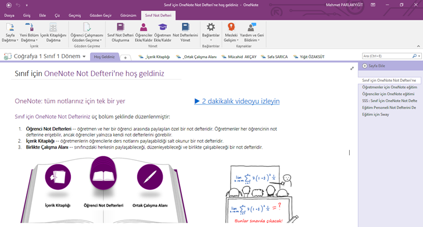423x227 pixels.
Task: Toggle full page view expand arrow
Action: [352, 69]
